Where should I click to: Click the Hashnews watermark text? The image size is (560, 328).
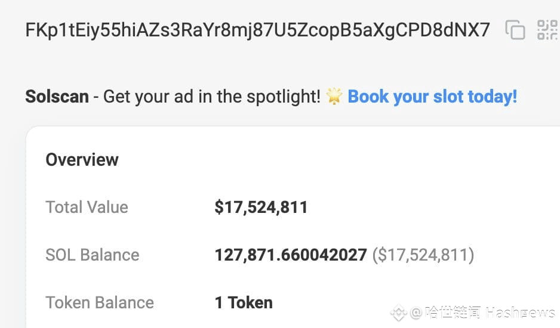point(520,312)
